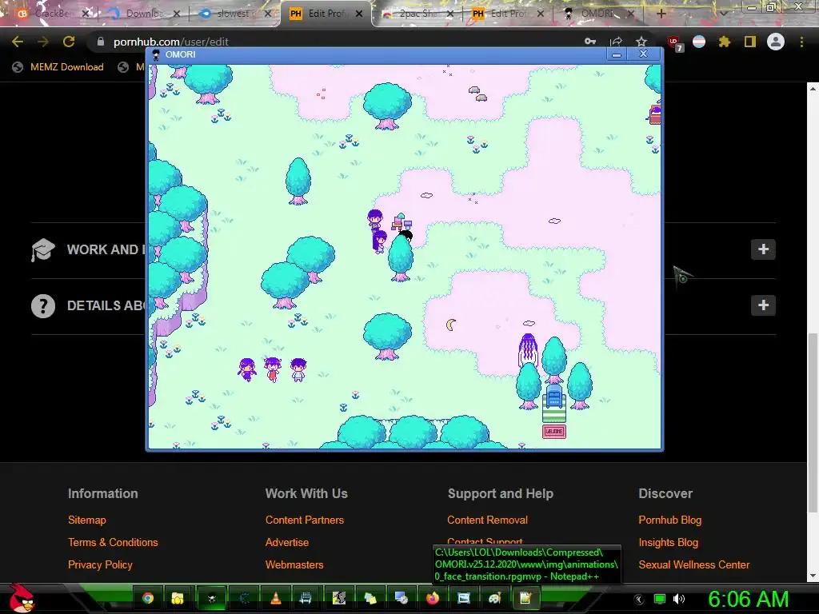The image size is (819, 614).
Task: Click the question mark icon beside Details
Action: click(x=43, y=305)
